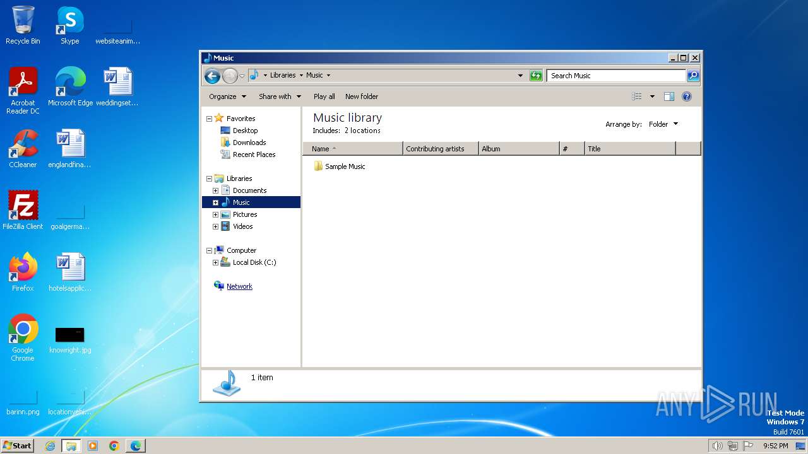This screenshot has height=454, width=808.
Task: Open the englandfina Word document on desktop
Action: (x=70, y=148)
